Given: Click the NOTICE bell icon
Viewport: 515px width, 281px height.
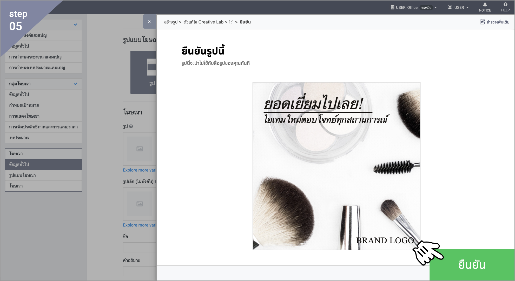Looking at the screenshot, I should click(485, 4).
